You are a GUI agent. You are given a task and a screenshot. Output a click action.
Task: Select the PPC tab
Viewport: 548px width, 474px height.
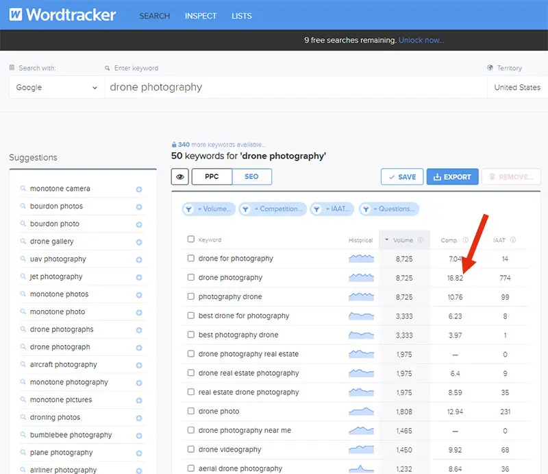[x=212, y=176]
